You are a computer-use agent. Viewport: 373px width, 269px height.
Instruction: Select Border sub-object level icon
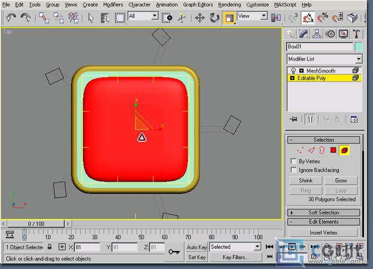click(322, 150)
